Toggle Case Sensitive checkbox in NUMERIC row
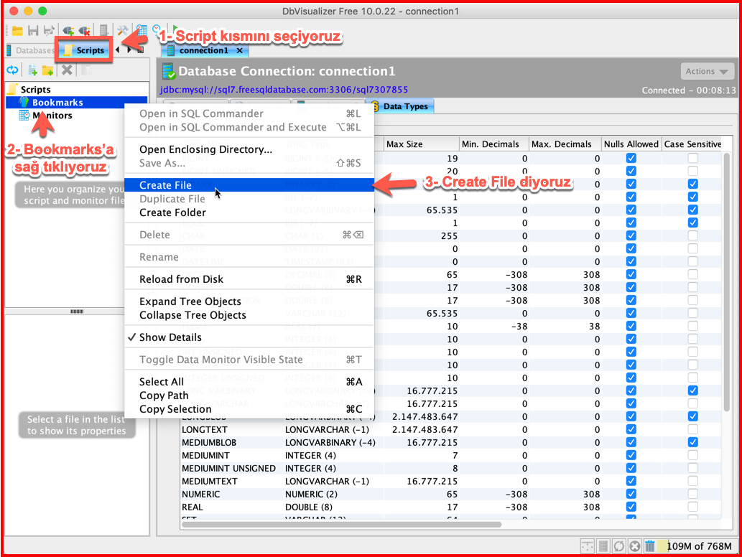 692,494
